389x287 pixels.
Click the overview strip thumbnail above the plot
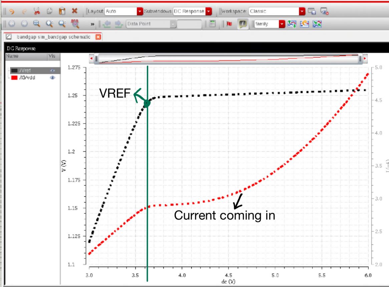tap(228, 59)
